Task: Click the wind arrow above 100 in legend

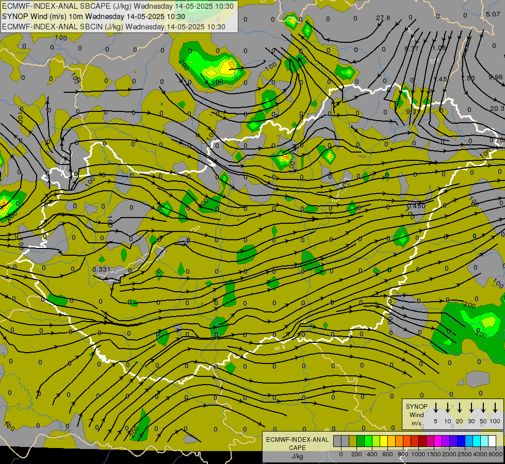Action: [x=495, y=407]
